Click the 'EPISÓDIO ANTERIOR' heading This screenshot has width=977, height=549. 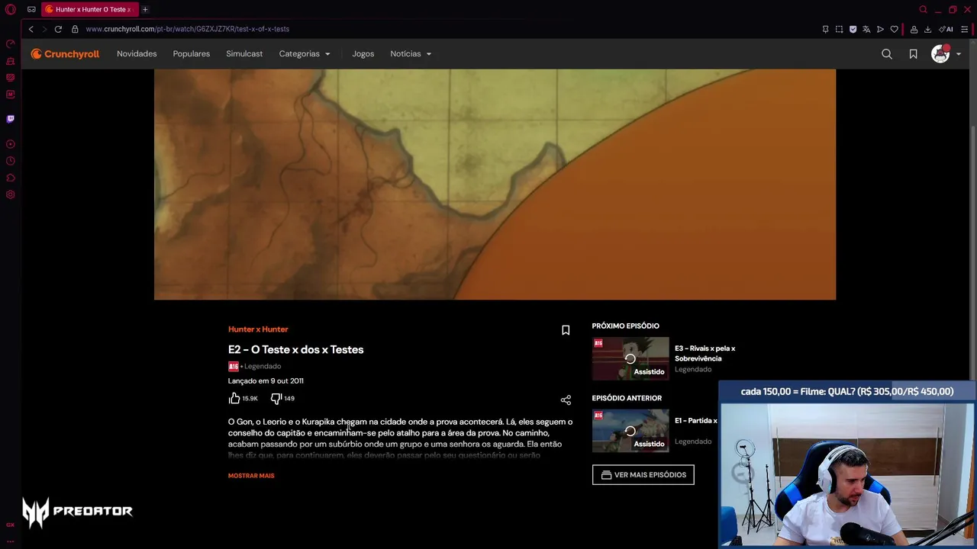627,398
